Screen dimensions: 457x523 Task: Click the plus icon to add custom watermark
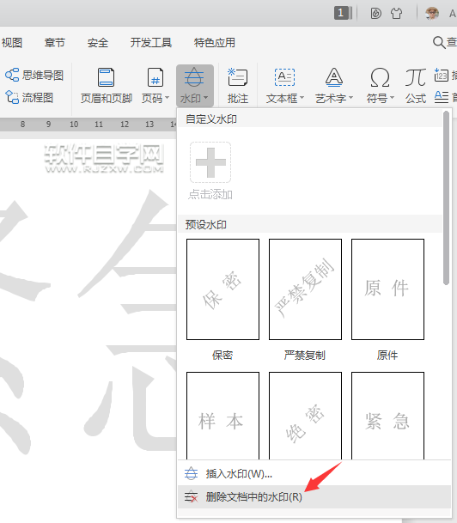tap(210, 162)
